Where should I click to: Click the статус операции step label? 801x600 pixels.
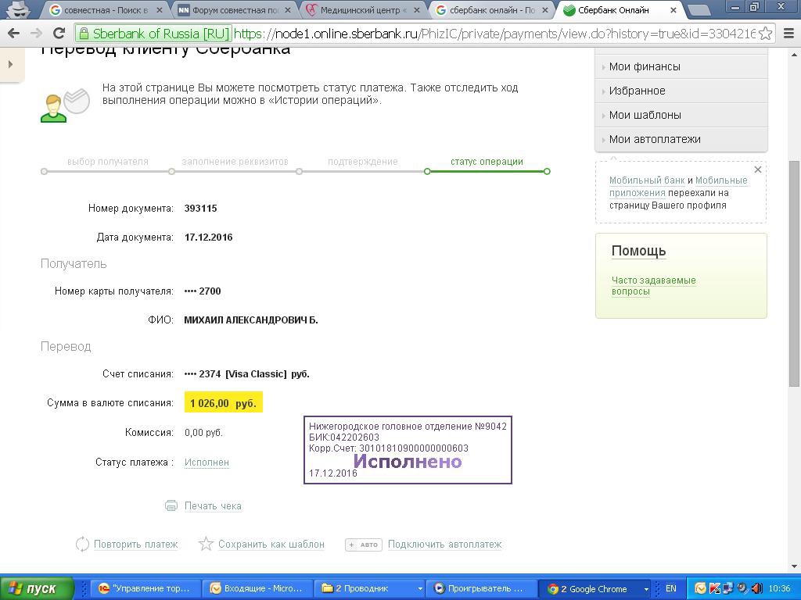pos(487,162)
